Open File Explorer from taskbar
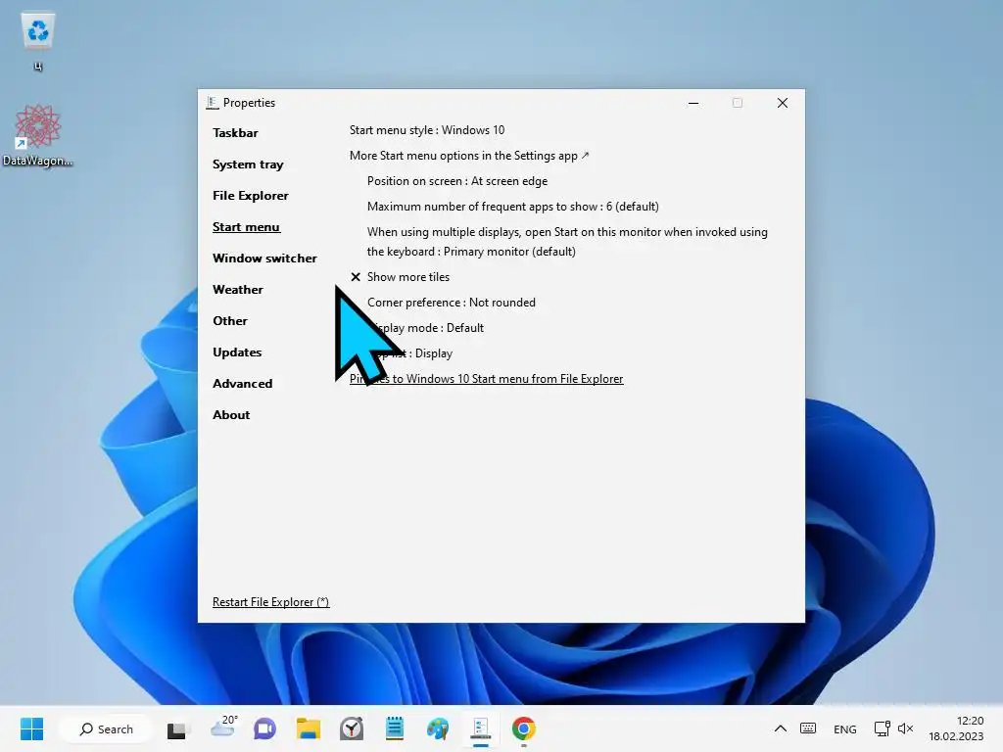Image resolution: width=1003 pixels, height=752 pixels. [309, 728]
